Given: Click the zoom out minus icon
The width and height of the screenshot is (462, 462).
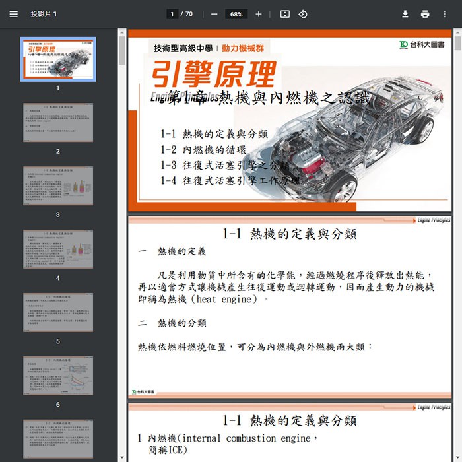Looking at the screenshot, I should tap(214, 14).
